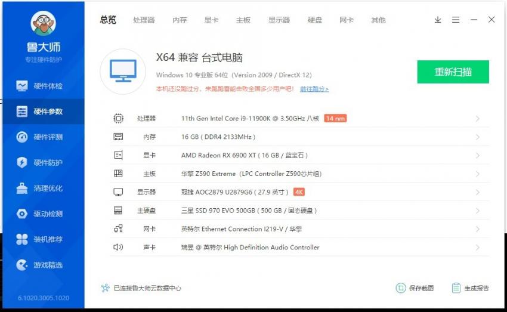The image size is (507, 312).
Task: Click the processor chip icon
Action: [x=118, y=118]
